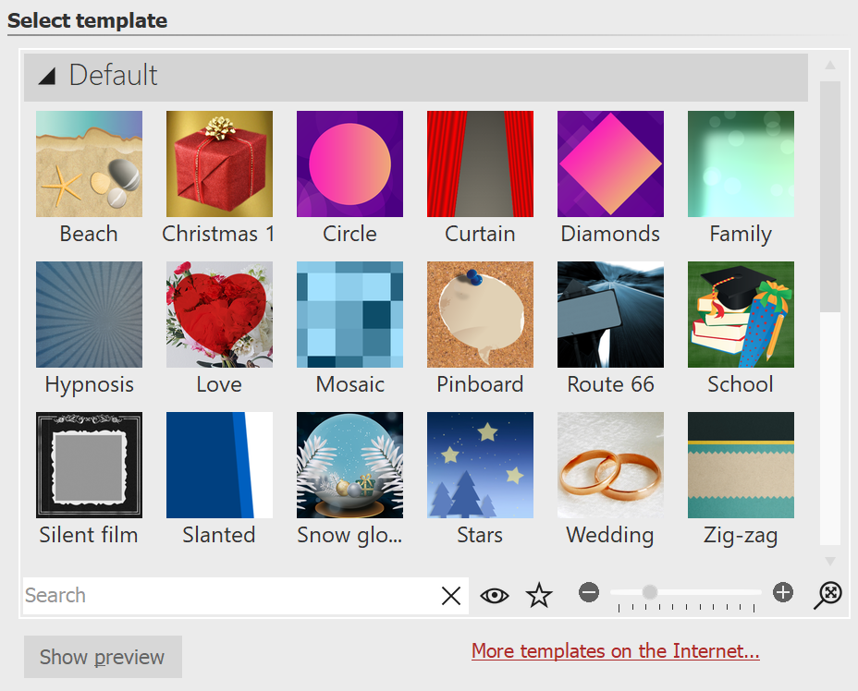Open the Christmas 1 template thumbnail
Screen dimensions: 858x691
219,164
